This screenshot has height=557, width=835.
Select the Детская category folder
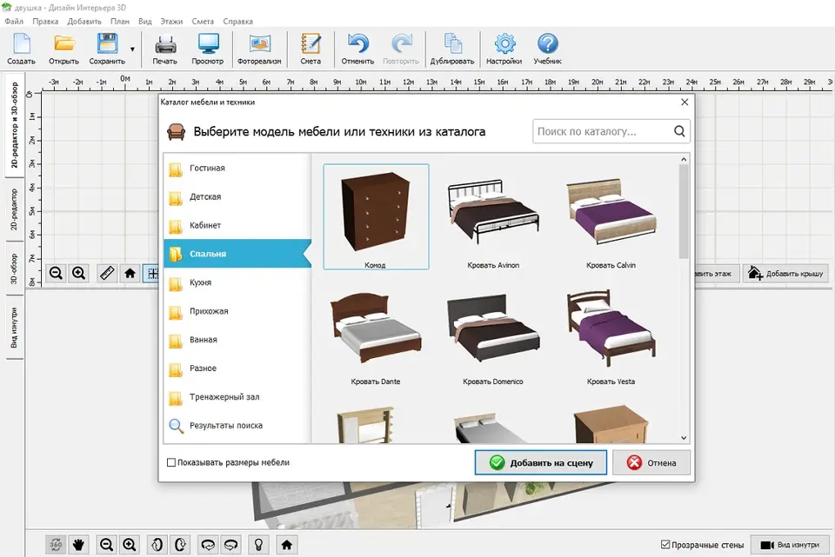(x=237, y=197)
